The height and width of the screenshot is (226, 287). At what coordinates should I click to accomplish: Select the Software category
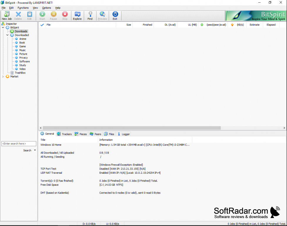24,61
